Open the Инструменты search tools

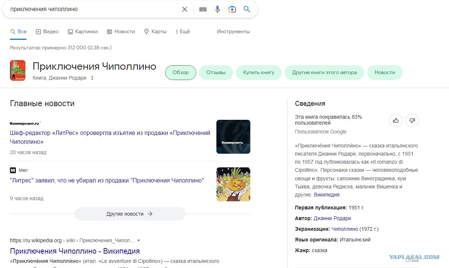coord(233,32)
